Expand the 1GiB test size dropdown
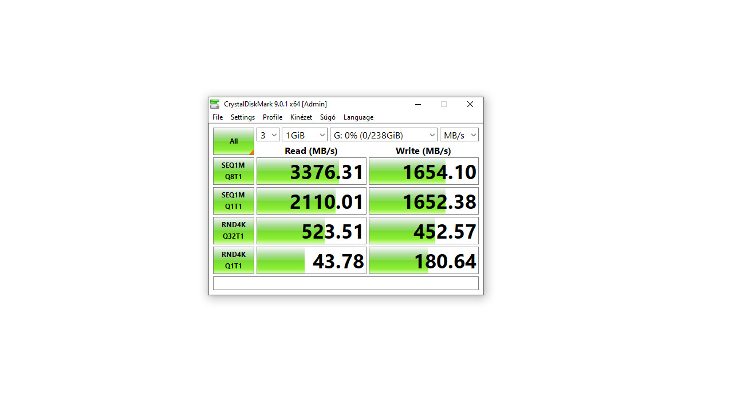The width and height of the screenshot is (733, 412). [305, 135]
